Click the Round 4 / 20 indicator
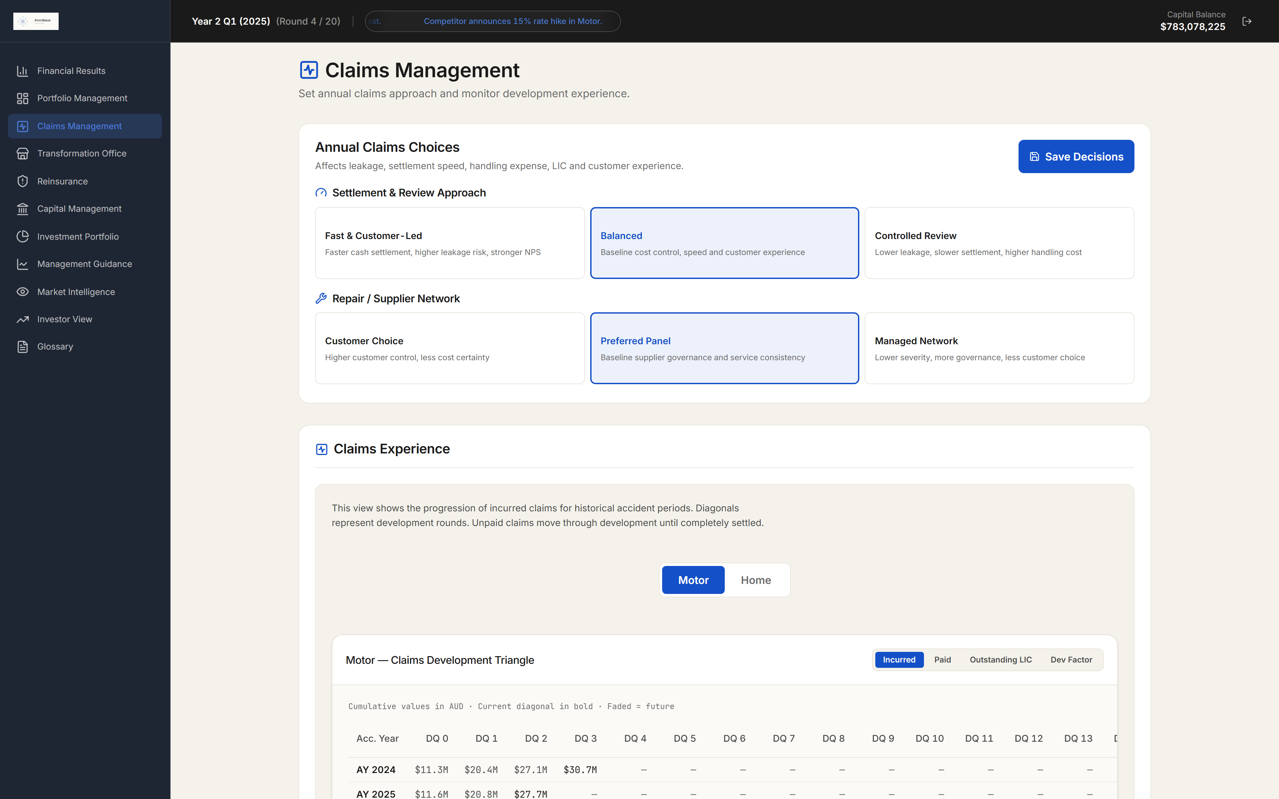Image resolution: width=1279 pixels, height=799 pixels. [x=308, y=21]
